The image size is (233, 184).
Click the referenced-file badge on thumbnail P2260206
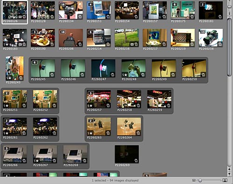80,45
